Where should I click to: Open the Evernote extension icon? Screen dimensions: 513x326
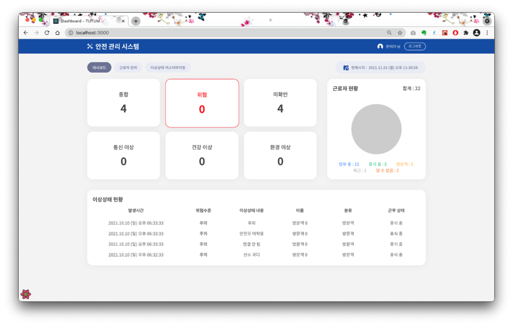(424, 33)
